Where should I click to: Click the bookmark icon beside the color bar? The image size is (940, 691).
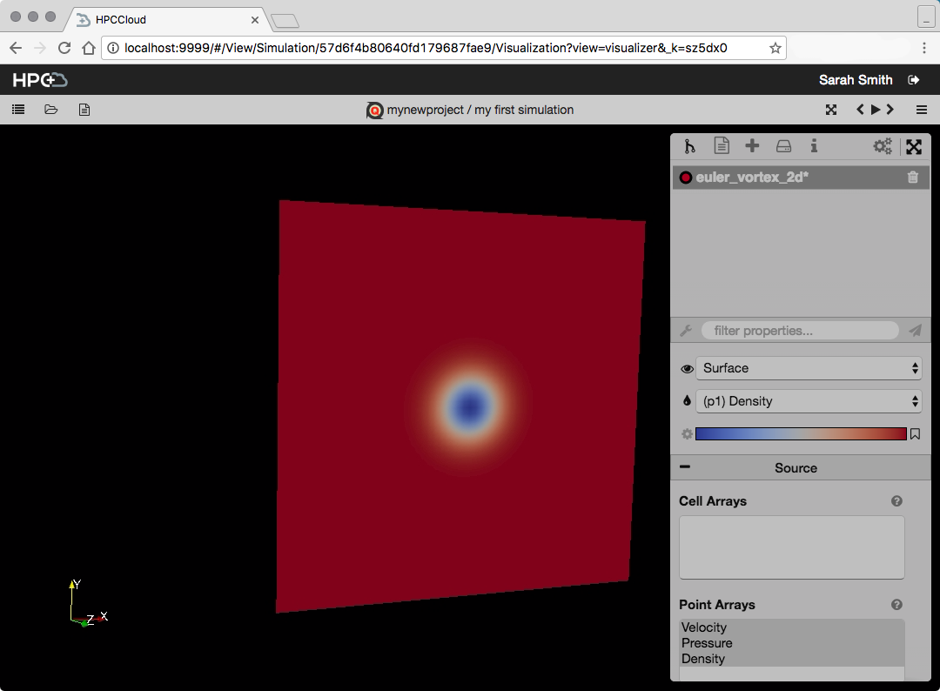pos(915,434)
